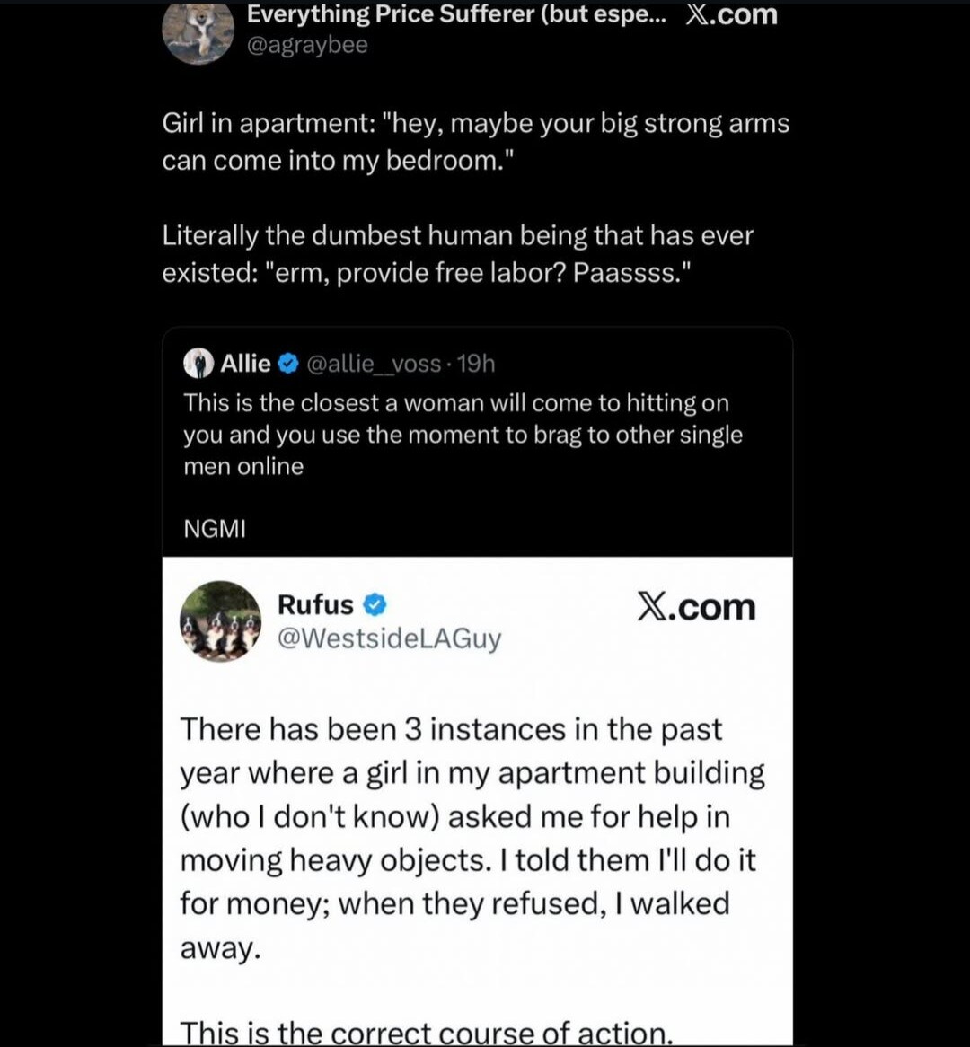970x1047 pixels.
Task: Open Allie's quoted tweet text
Action: point(463,435)
